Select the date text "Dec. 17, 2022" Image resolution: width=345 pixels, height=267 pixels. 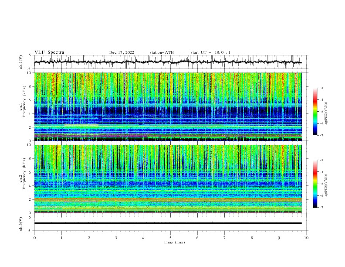[122, 52]
